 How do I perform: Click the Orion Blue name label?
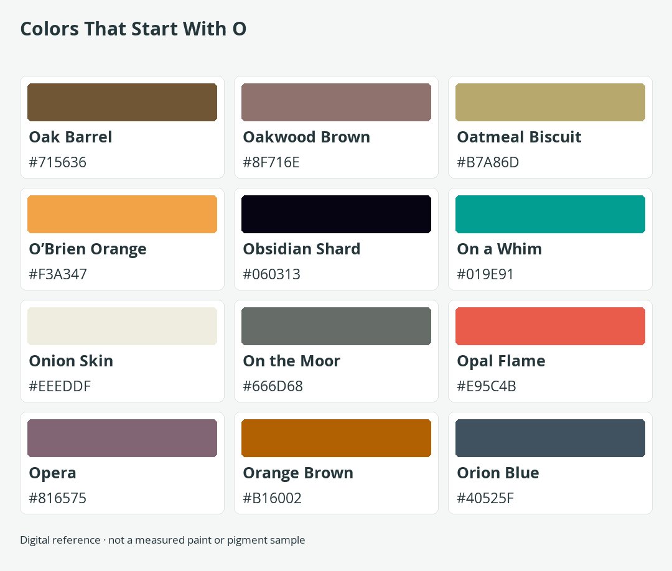pos(498,473)
